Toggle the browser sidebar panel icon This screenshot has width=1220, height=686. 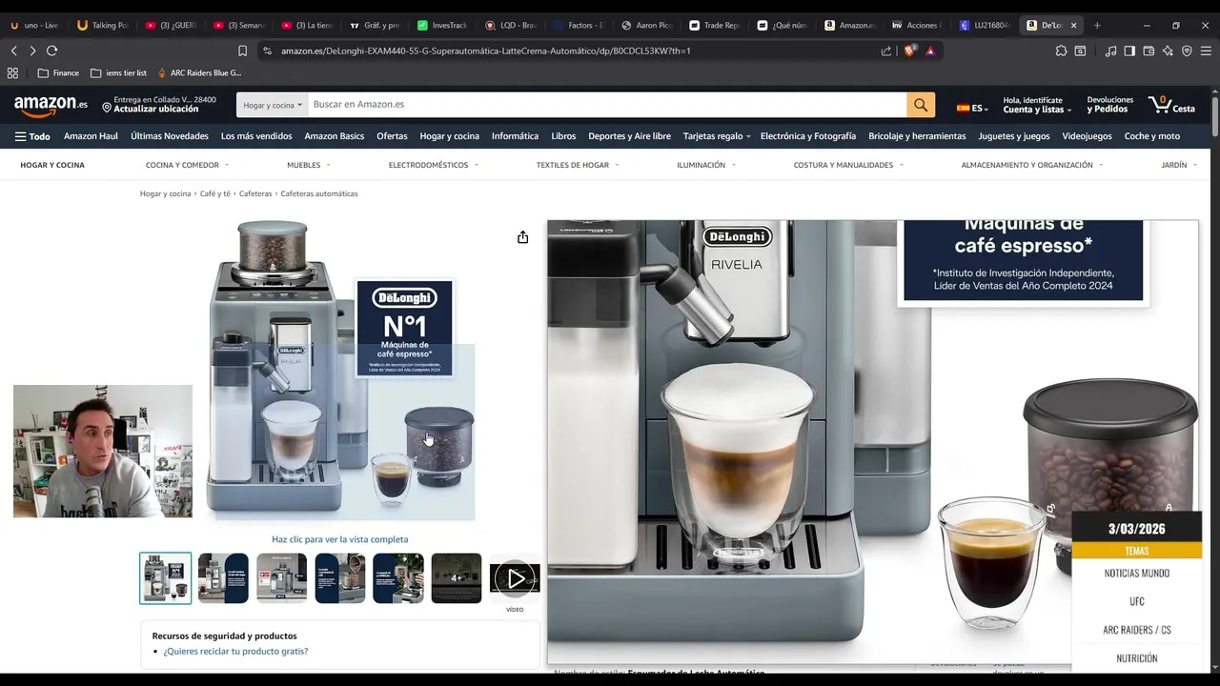tap(1129, 50)
